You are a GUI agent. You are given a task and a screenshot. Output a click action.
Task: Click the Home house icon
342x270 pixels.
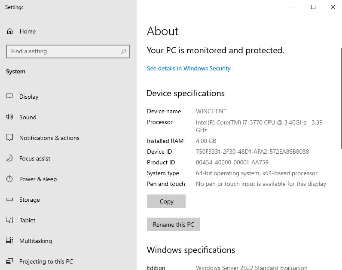coord(10,31)
